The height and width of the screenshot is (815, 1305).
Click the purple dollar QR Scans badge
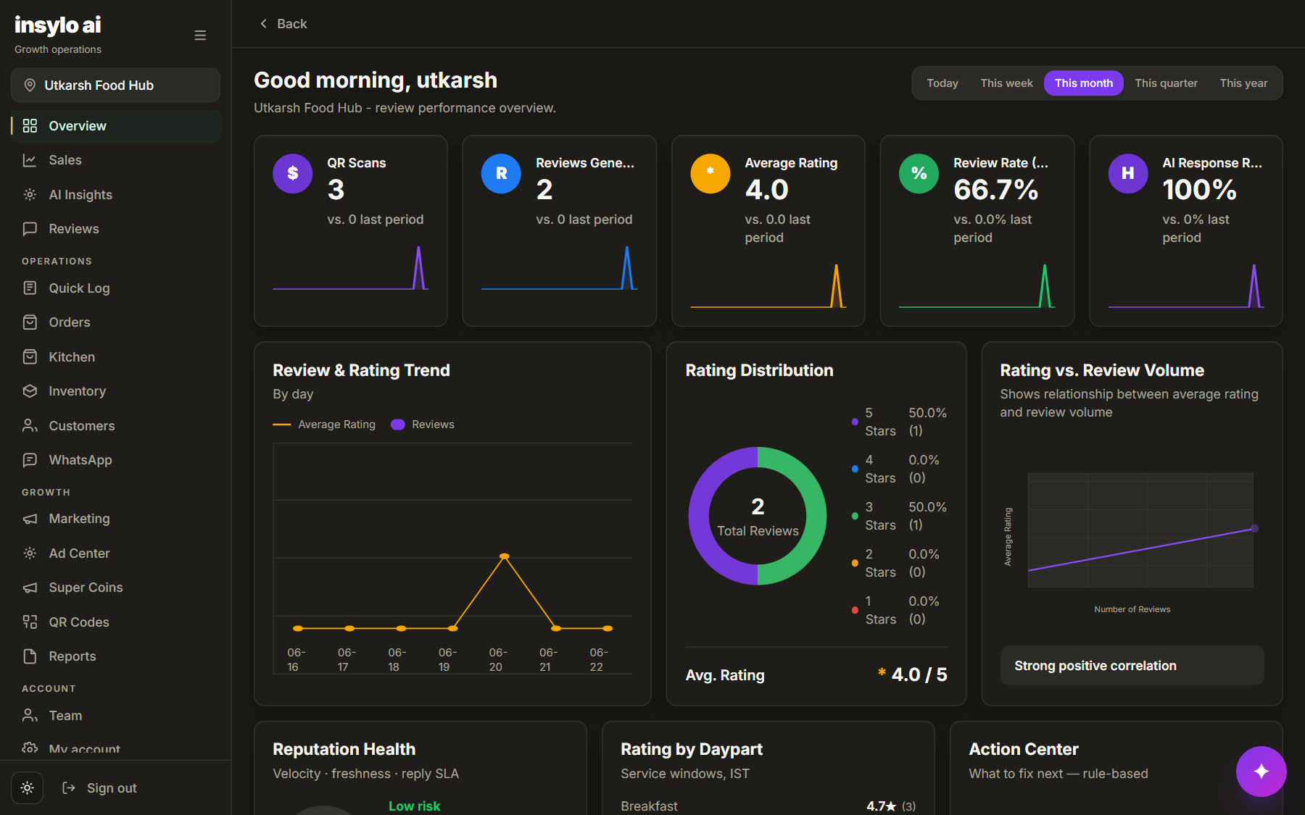click(x=292, y=173)
